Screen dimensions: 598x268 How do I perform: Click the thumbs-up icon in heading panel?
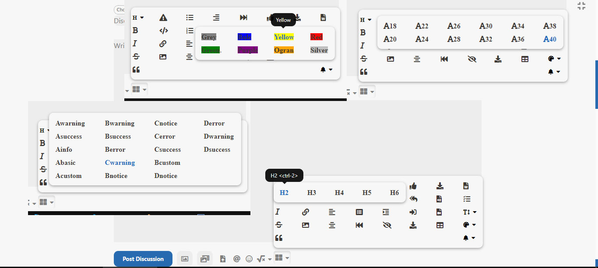413,186
